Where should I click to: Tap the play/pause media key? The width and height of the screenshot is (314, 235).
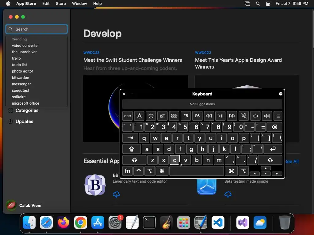(x=220, y=116)
